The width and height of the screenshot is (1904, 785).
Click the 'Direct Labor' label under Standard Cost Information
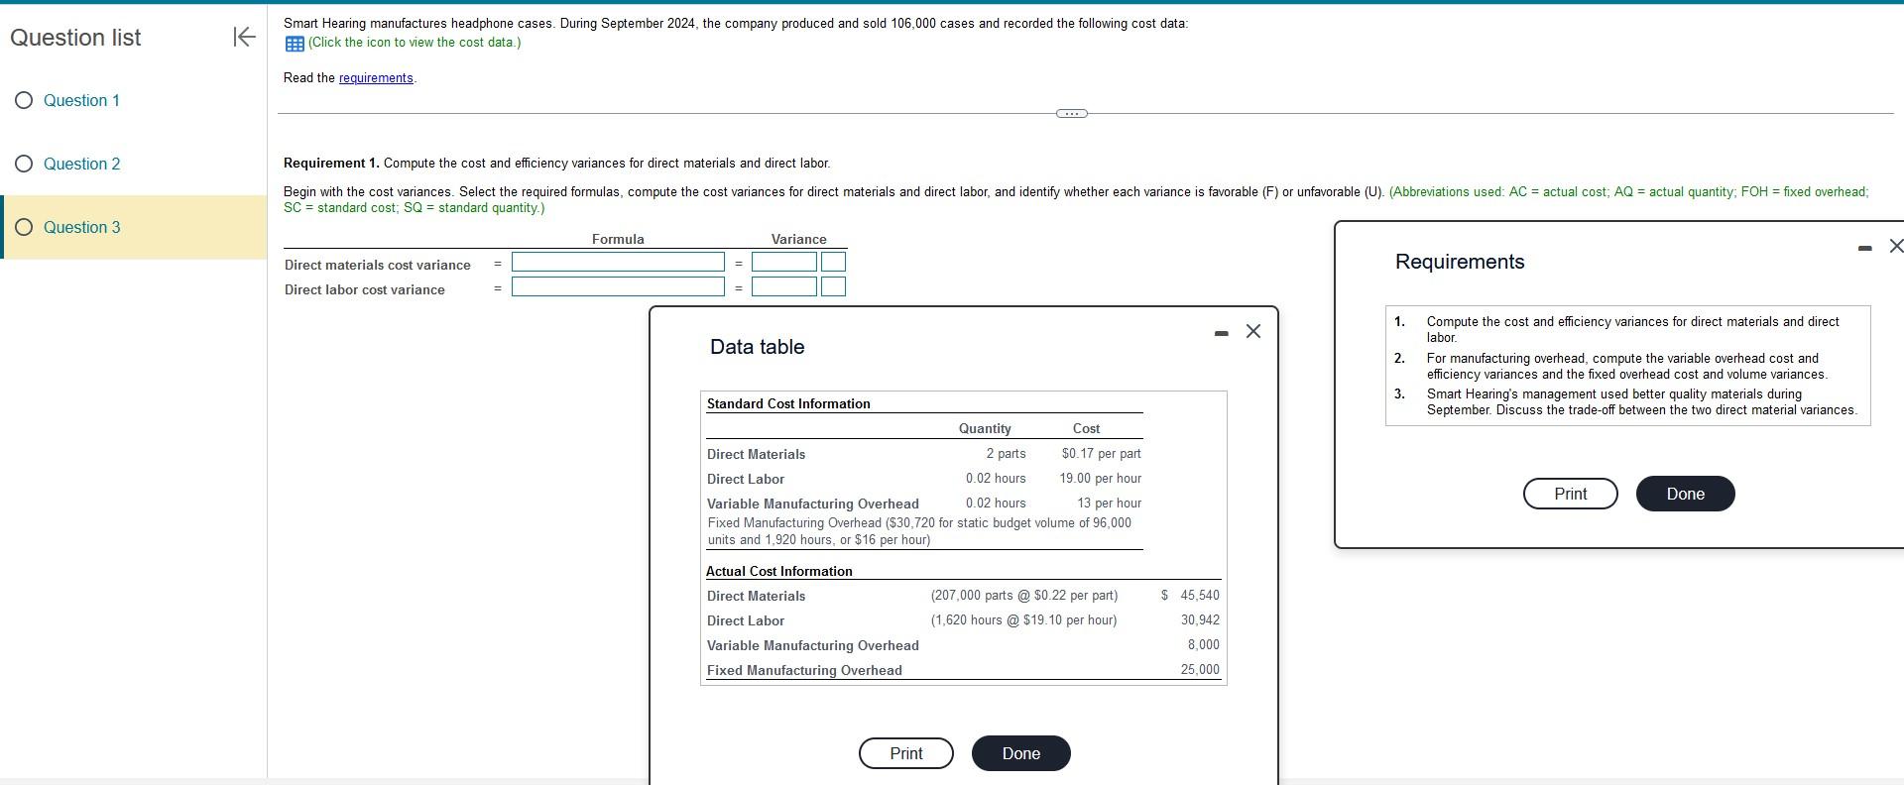point(746,479)
